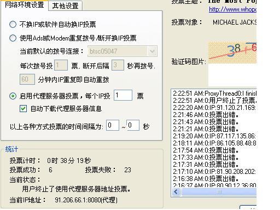Click the maximum vote interval input field
280x210 pixels.
[133, 125]
